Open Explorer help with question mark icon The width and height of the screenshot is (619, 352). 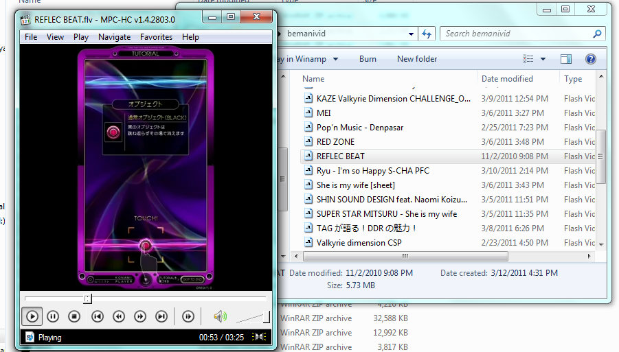(591, 59)
